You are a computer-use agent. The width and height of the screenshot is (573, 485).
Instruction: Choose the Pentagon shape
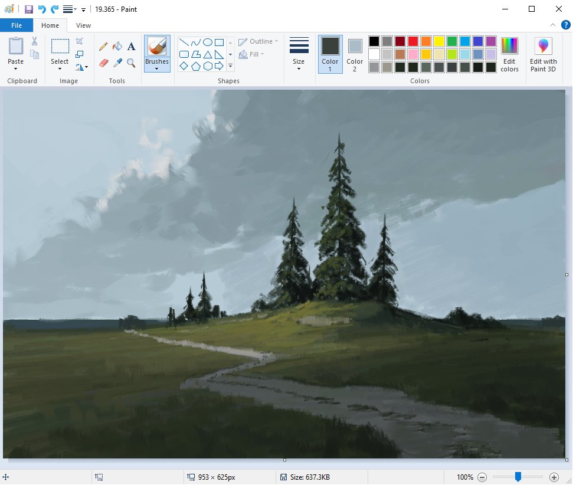coord(196,66)
